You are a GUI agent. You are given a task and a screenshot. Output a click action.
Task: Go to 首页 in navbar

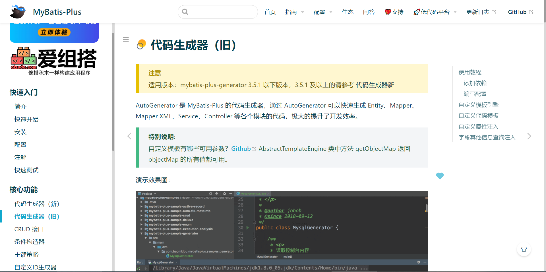coord(270,12)
